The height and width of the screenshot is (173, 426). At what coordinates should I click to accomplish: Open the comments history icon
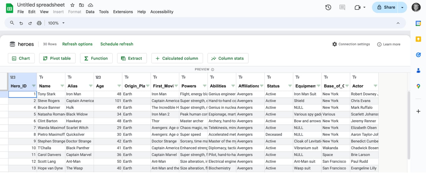(342, 7)
